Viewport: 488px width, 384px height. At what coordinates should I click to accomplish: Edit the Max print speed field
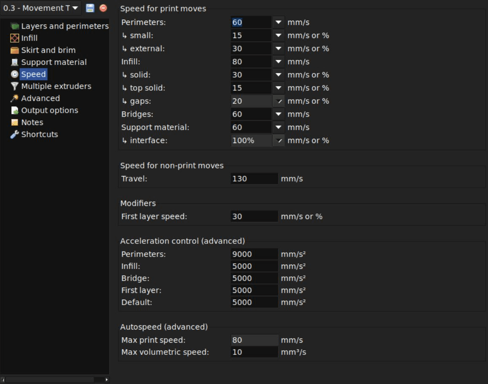click(254, 340)
